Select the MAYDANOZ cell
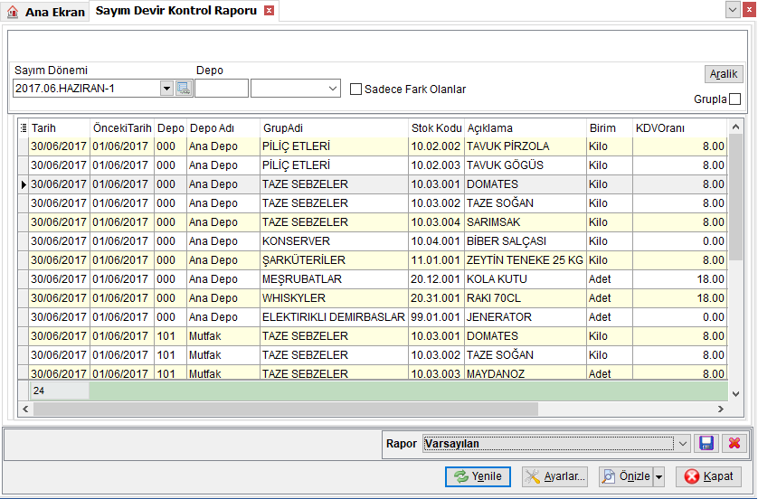The height and width of the screenshot is (499, 758). 525,373
